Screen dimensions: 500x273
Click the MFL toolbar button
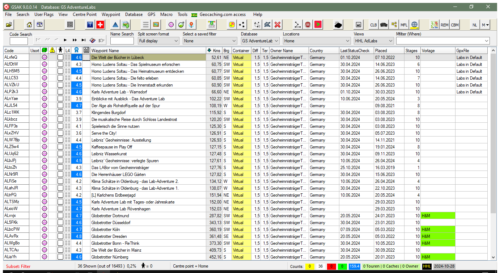point(404,25)
